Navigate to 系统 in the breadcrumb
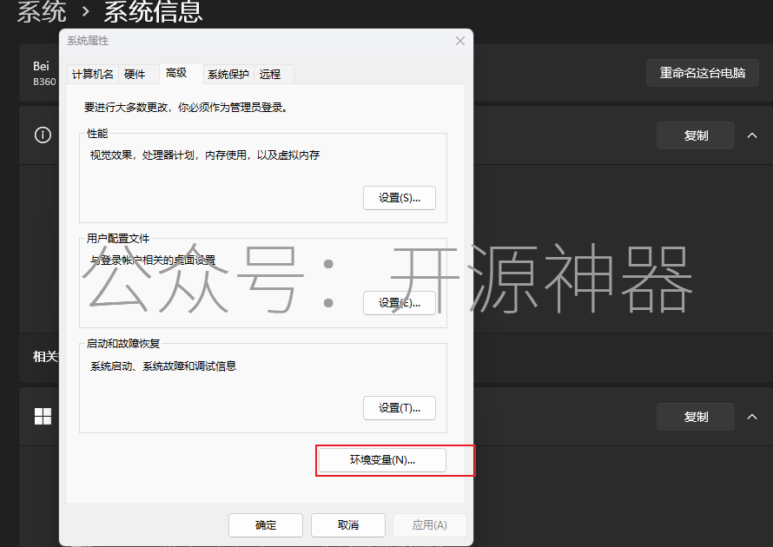The image size is (773, 547). [x=42, y=12]
